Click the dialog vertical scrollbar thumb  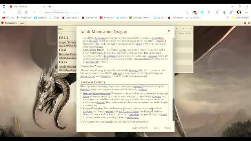pyautogui.click(x=173, y=110)
